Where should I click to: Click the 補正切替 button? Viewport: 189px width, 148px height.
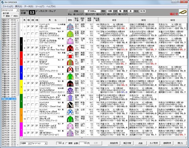[x=127, y=143]
